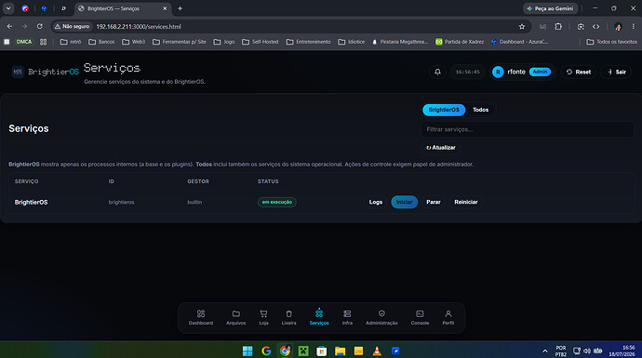Open Logs for BrightierOS service
The width and height of the screenshot is (642, 358).
click(x=376, y=202)
